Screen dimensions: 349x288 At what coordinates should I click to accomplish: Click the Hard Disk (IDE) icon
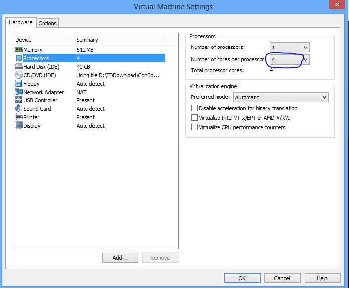[x=19, y=67]
